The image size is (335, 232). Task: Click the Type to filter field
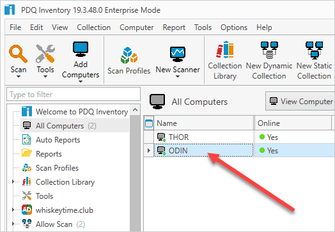tap(74, 94)
